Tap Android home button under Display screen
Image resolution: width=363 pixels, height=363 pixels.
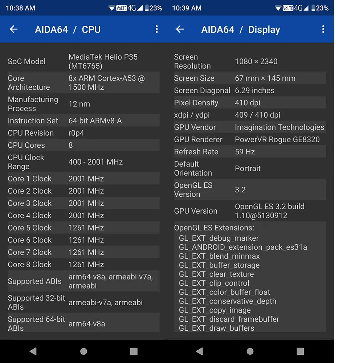[x=250, y=351]
